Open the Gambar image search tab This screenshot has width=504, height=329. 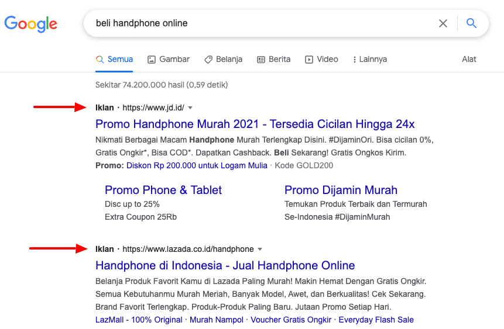pyautogui.click(x=169, y=59)
